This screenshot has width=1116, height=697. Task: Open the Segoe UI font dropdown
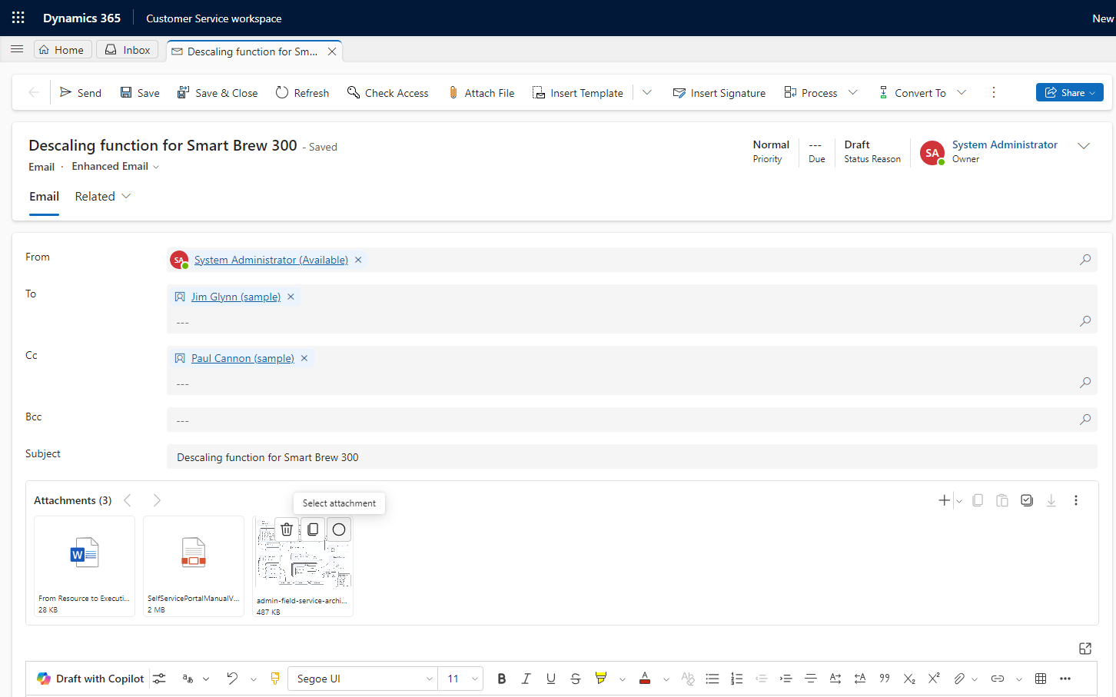[363, 679]
